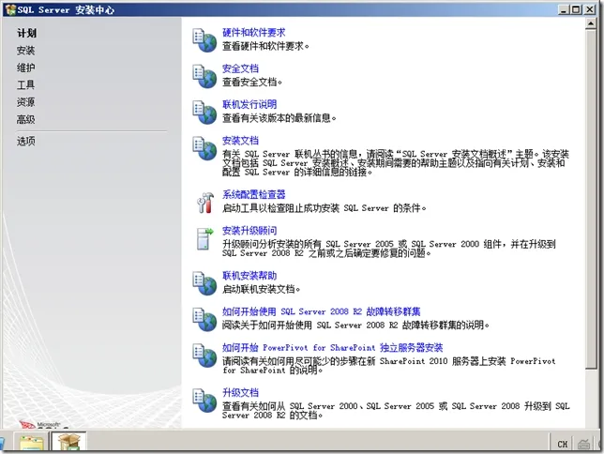
Task: Click the SQL Server 安装中心 title bar icon
Action: click(10, 9)
